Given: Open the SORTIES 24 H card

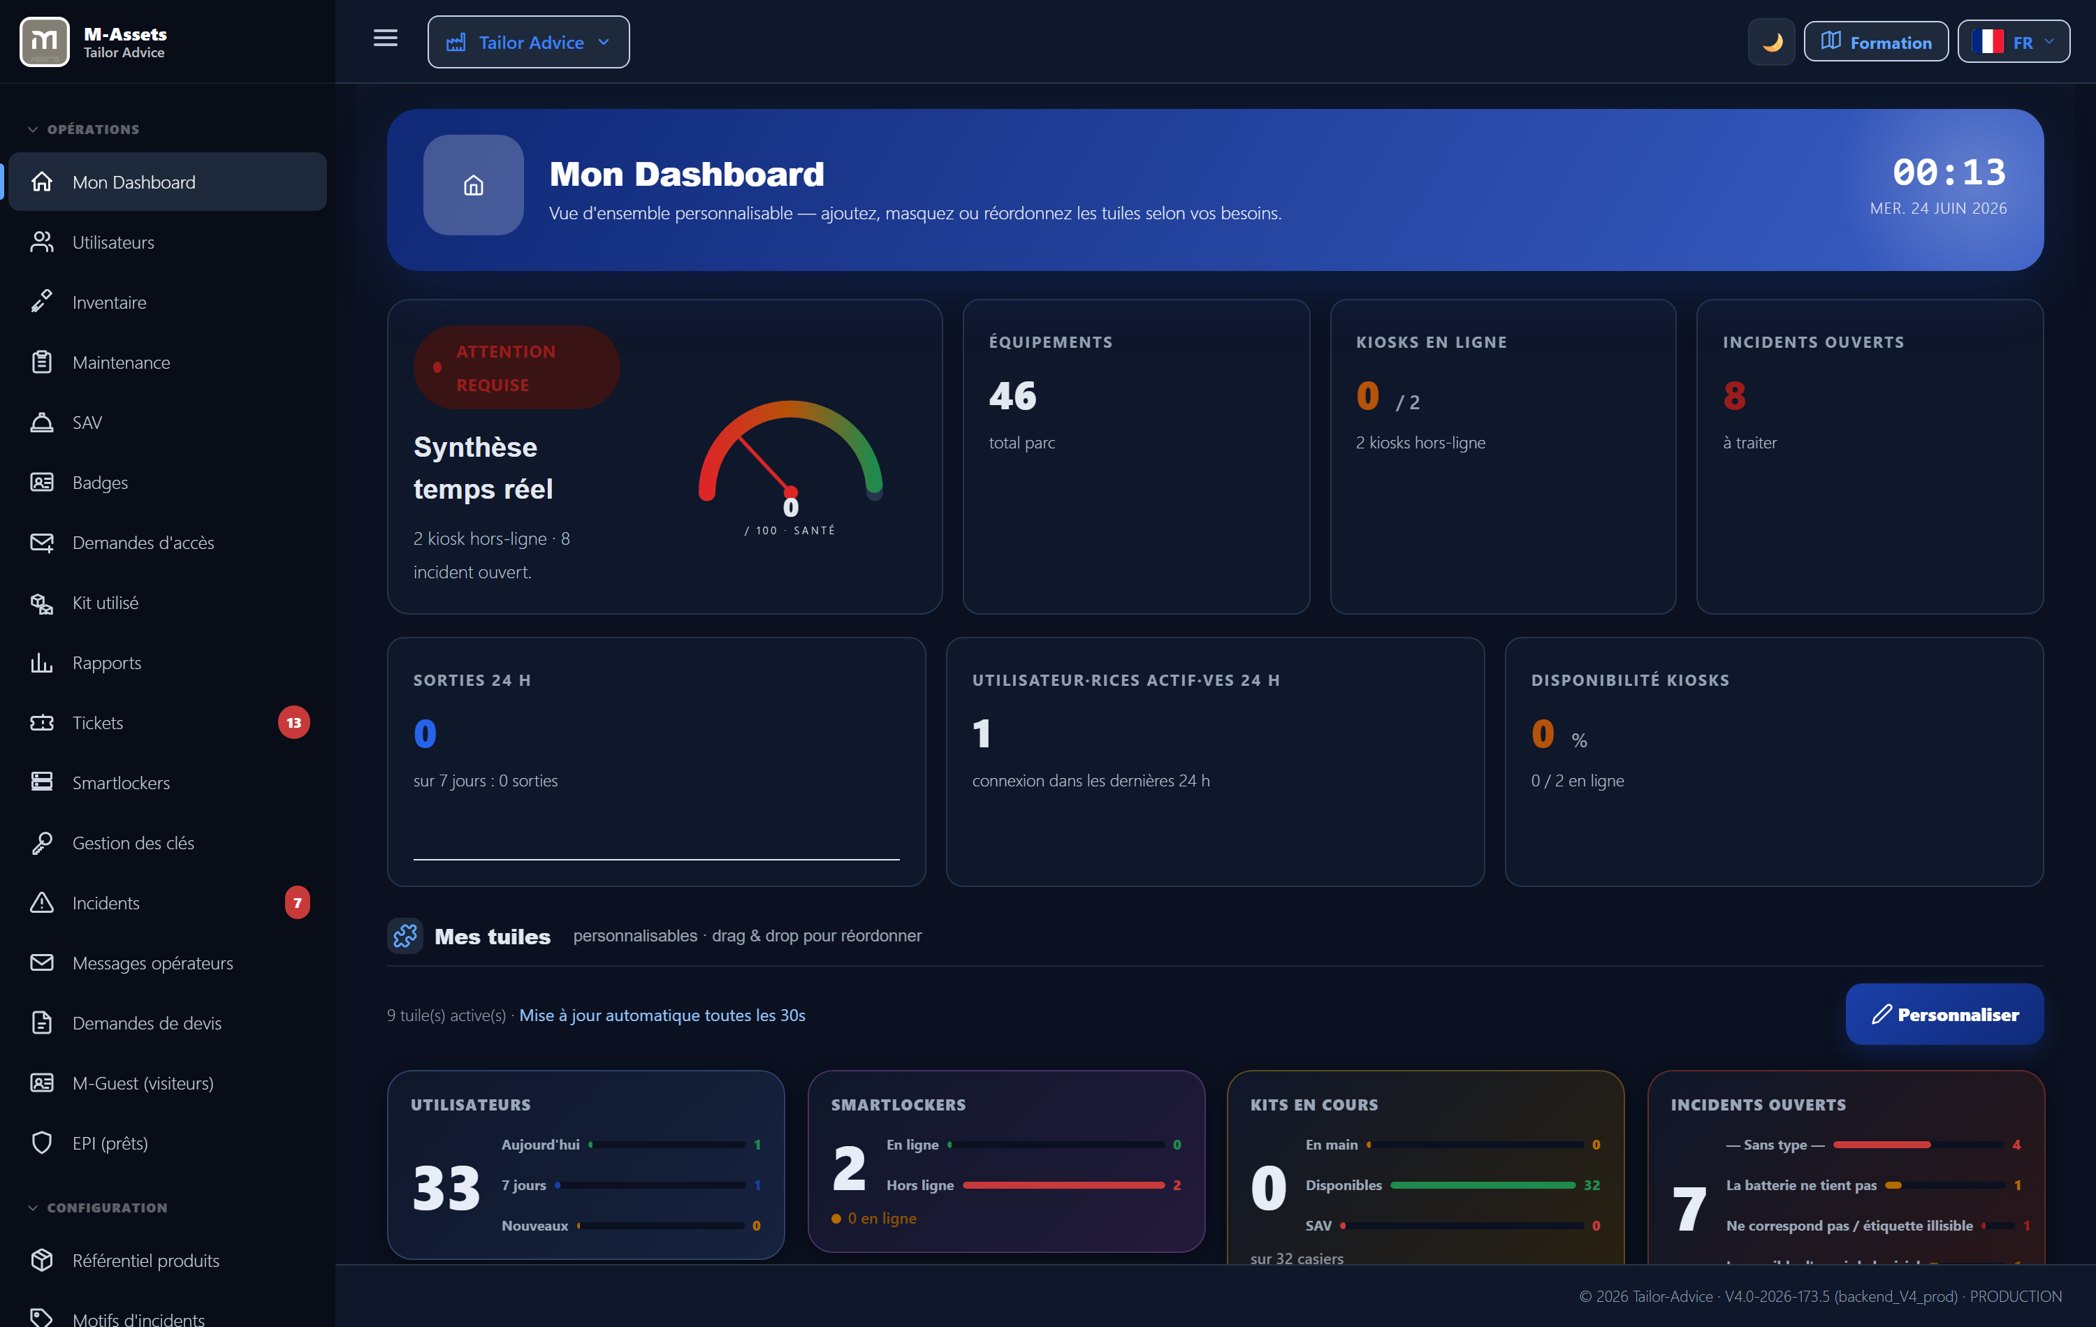Looking at the screenshot, I should (x=656, y=761).
